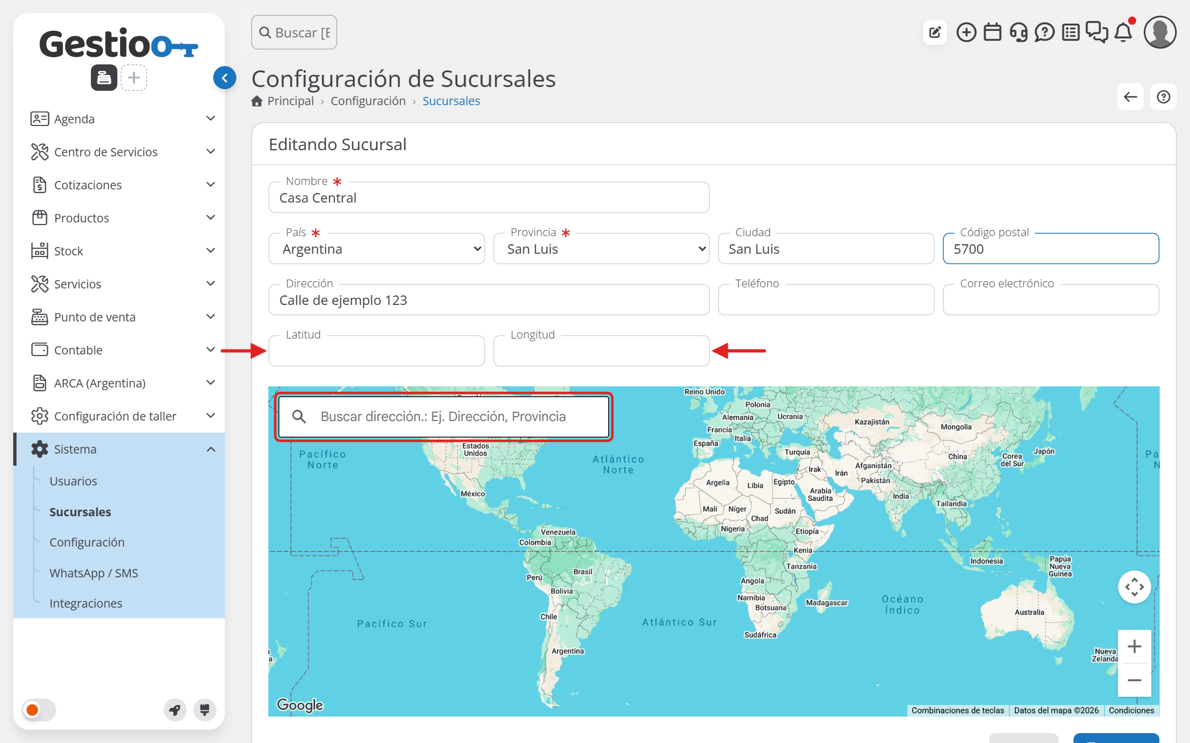Click the plug icon in sidebar footer
Screen dimensions: 1190x743
[204, 710]
